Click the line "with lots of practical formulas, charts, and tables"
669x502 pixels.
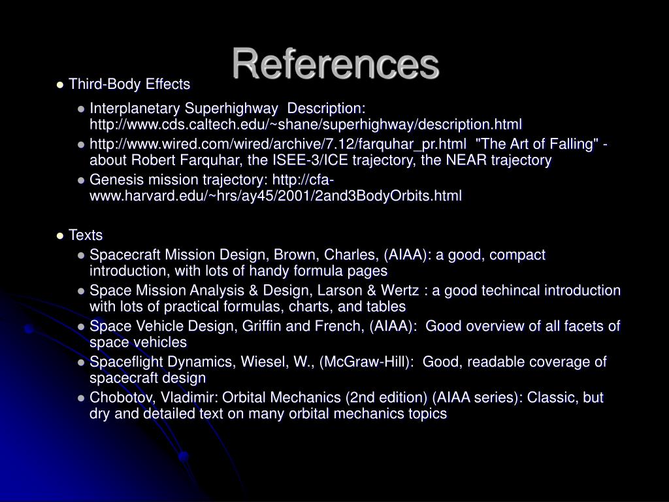coord(248,307)
